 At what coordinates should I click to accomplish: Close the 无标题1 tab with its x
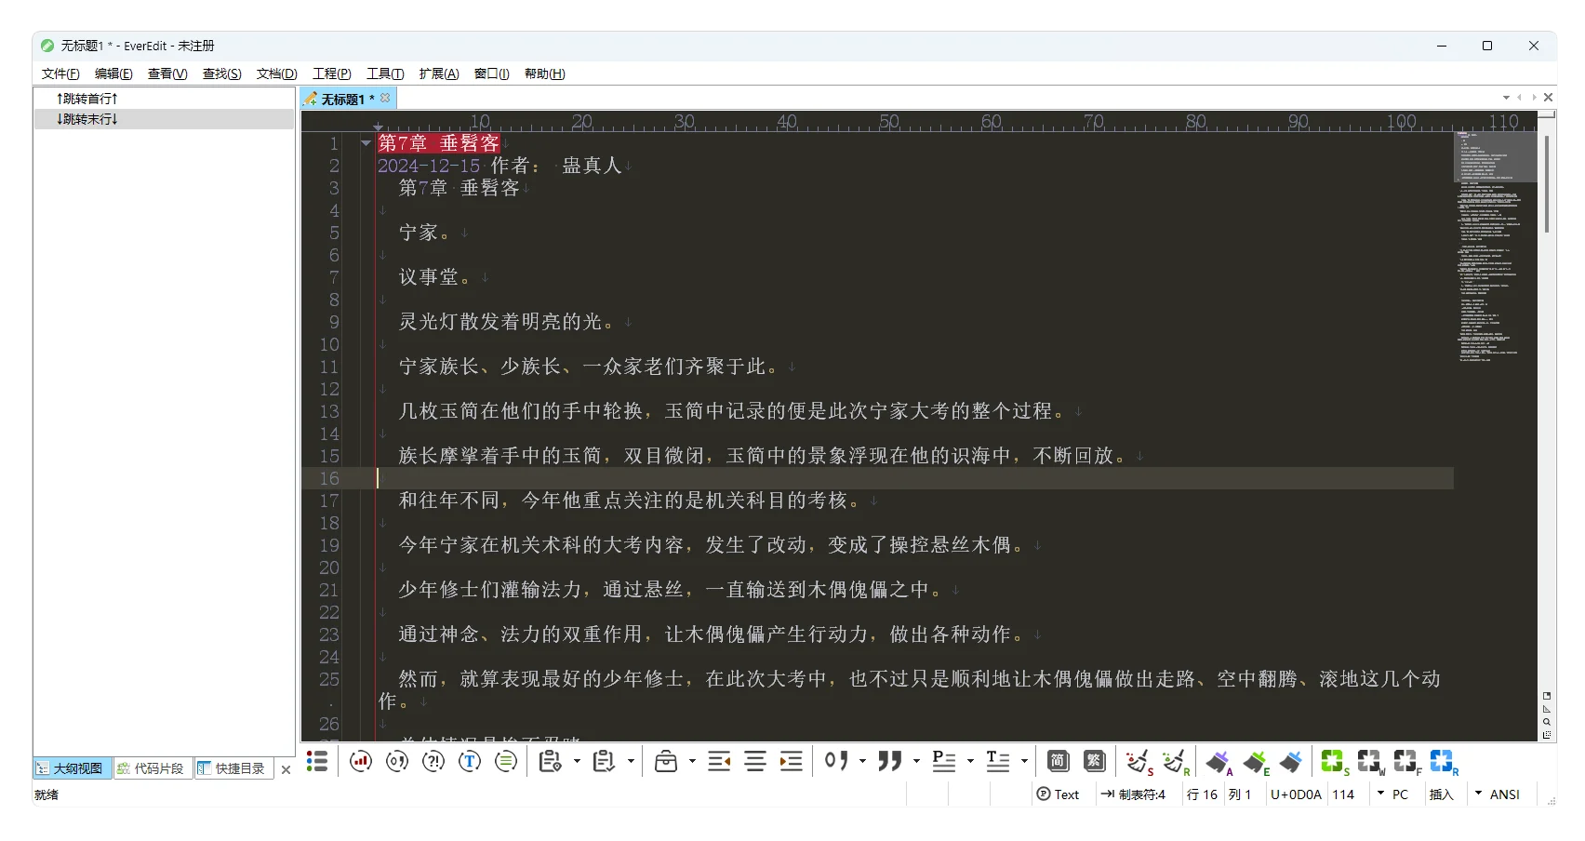tap(385, 98)
